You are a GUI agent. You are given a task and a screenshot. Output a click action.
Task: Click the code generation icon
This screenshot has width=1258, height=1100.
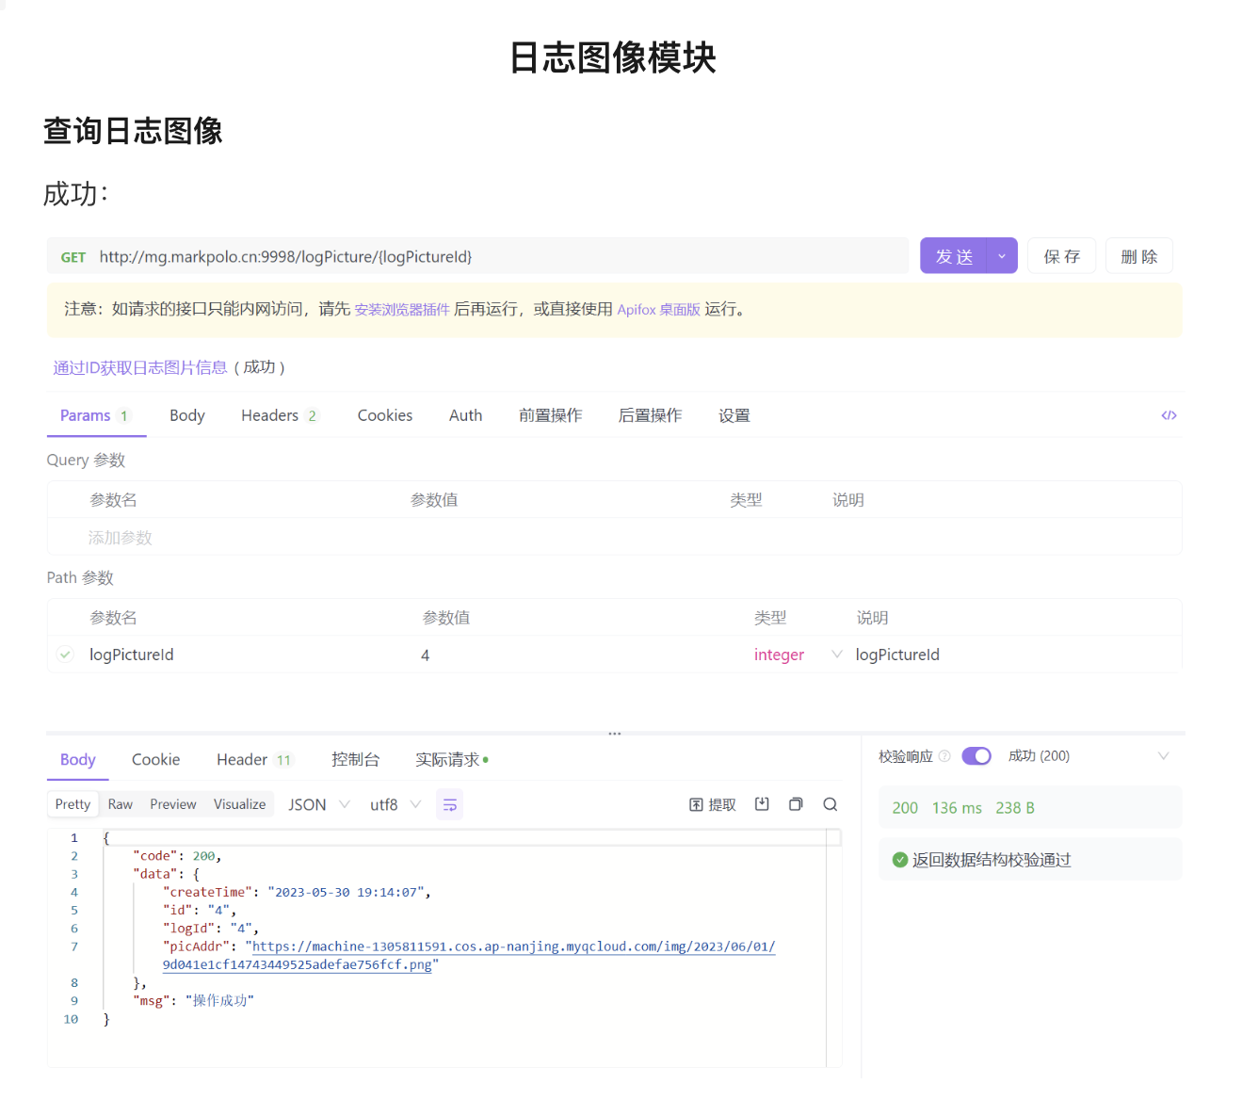click(x=1169, y=415)
